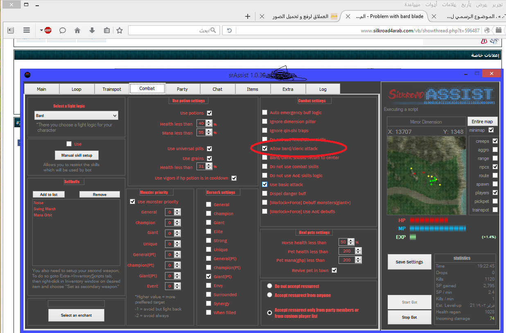Open the downloads arrow in toolbar
This screenshot has width=506, height=333.
tap(92, 30)
